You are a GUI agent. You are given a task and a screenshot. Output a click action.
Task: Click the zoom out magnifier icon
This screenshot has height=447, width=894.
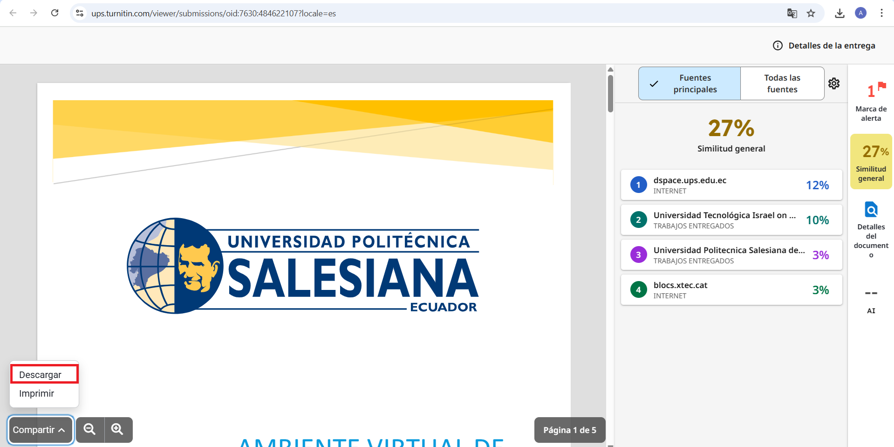[x=90, y=429]
